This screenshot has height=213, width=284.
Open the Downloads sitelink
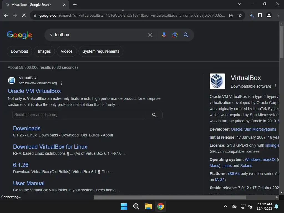coord(27,128)
